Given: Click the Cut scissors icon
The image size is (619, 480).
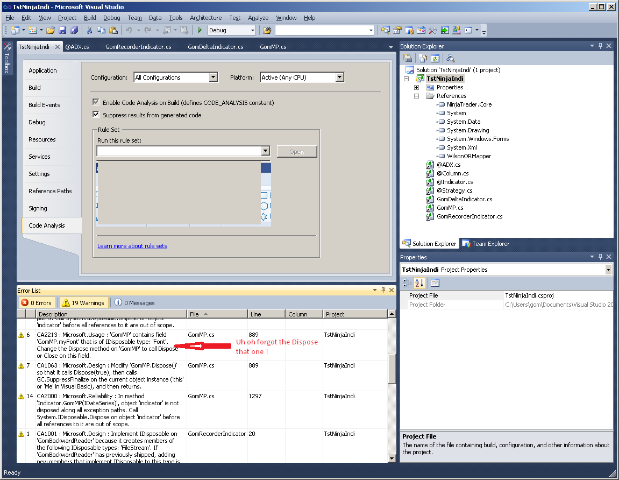Looking at the screenshot, I should pyautogui.click(x=90, y=30).
